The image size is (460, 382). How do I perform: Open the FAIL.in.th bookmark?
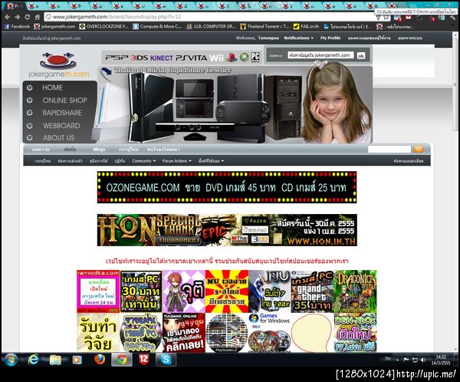coord(306,26)
